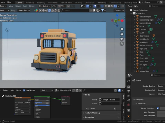Toggle the Color checkbox in Node panel
165x123 pixels.
click(88, 109)
